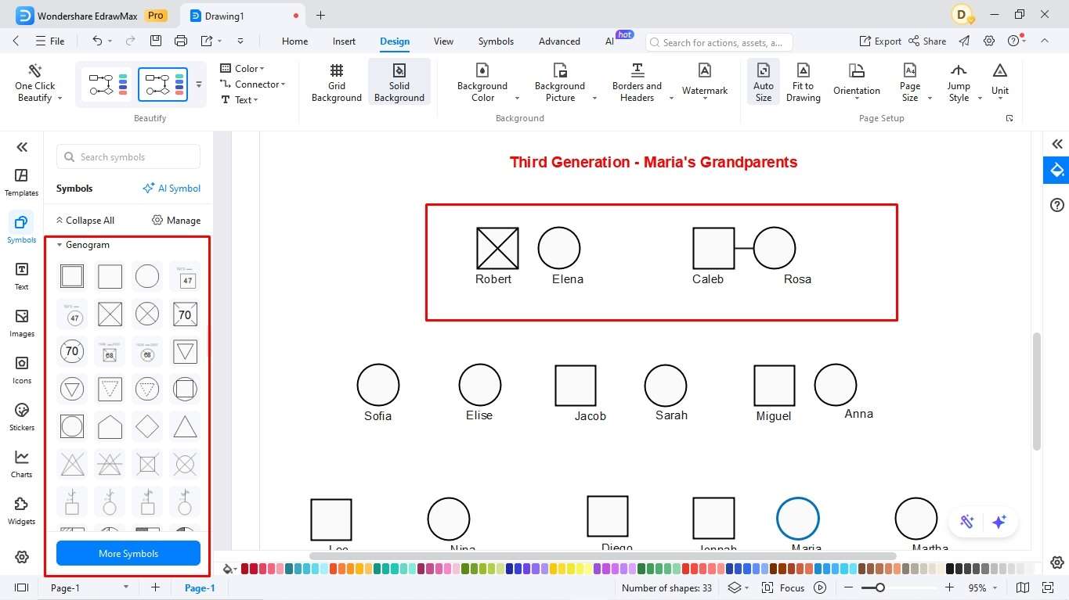The width and height of the screenshot is (1069, 600).
Task: Toggle the Solid Background option
Action: point(399,83)
